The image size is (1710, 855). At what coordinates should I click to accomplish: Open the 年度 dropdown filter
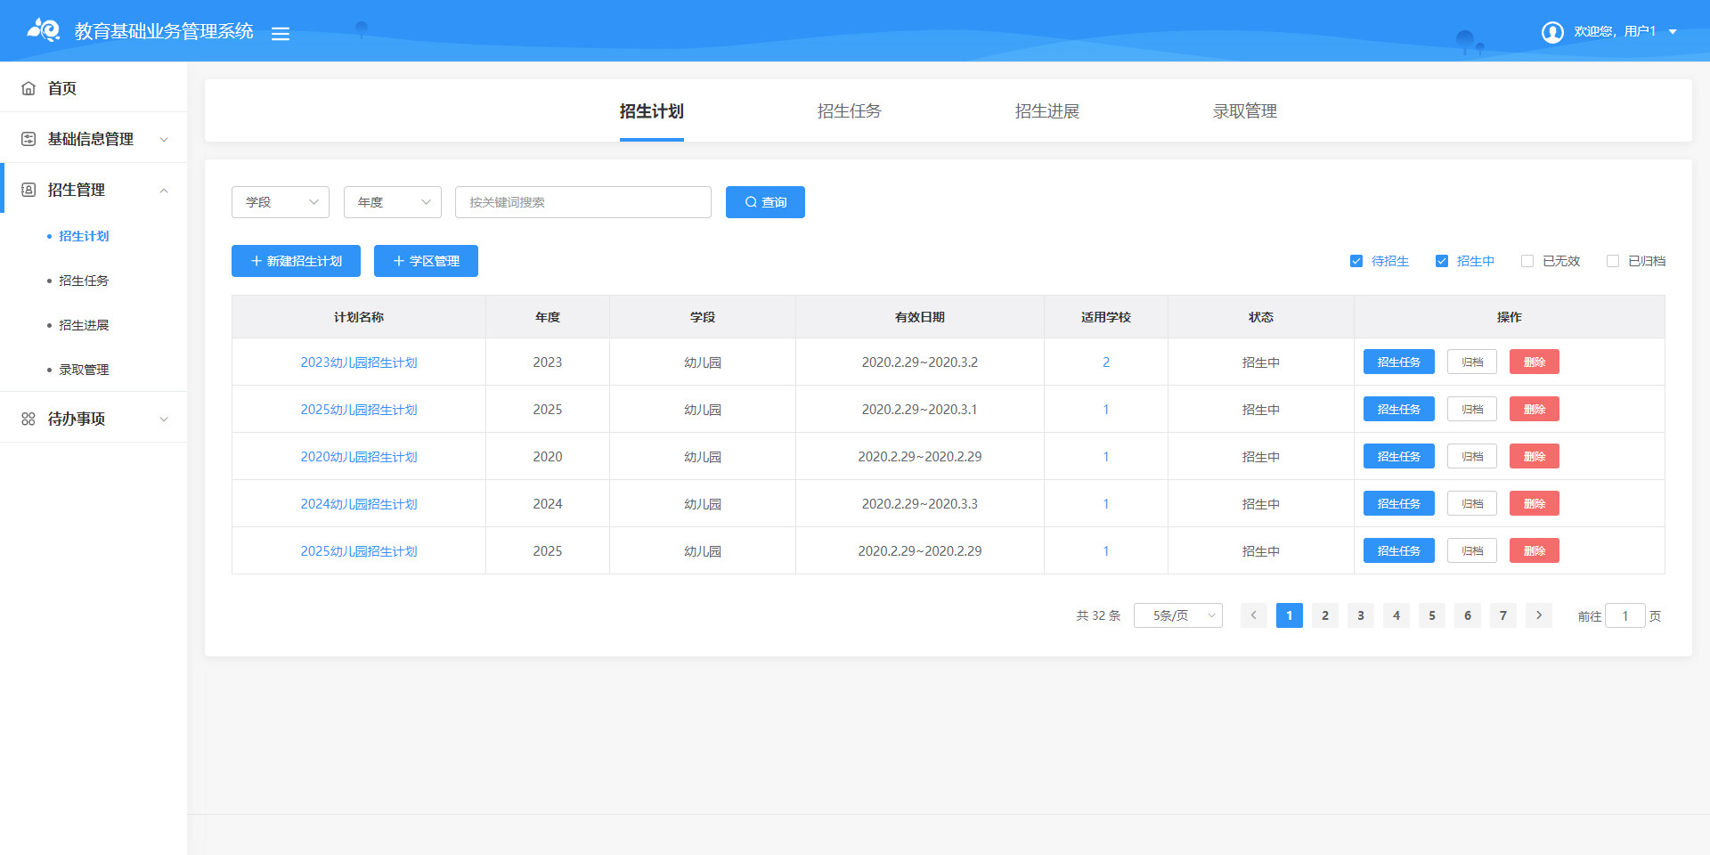pos(393,202)
